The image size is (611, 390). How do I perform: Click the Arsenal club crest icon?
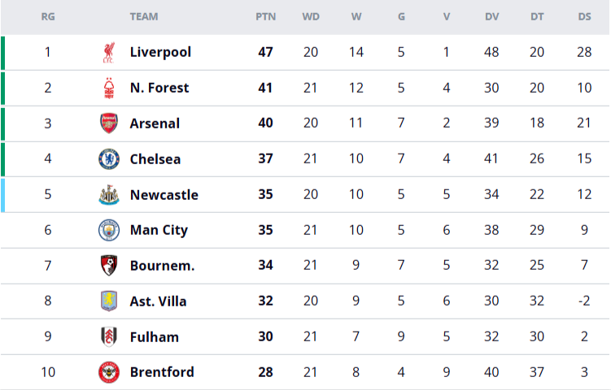pyautogui.click(x=108, y=123)
